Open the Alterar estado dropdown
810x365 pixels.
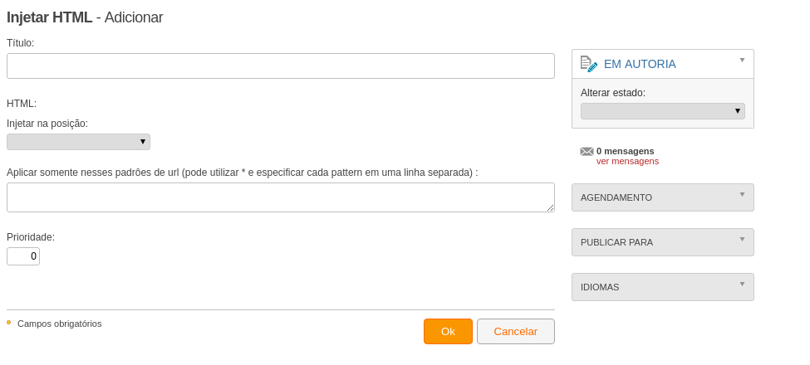click(663, 111)
